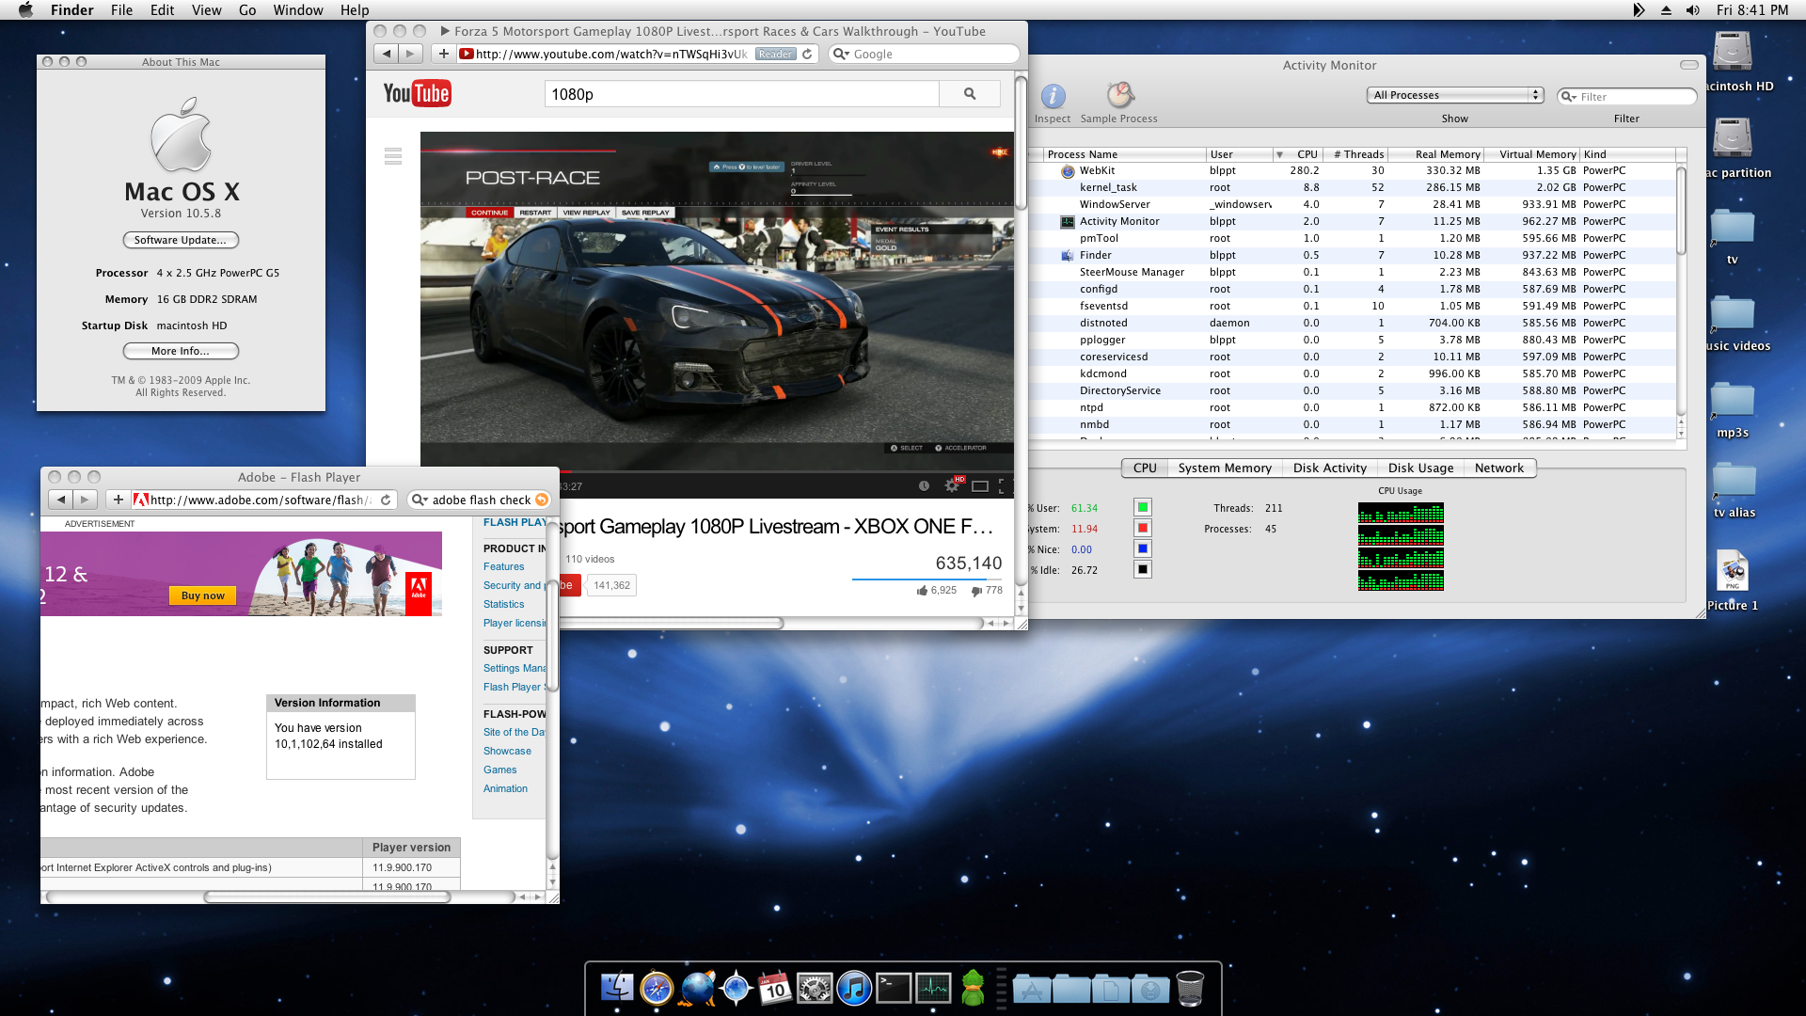Switch to the Network tab
This screenshot has width=1806, height=1016.
[x=1499, y=468]
